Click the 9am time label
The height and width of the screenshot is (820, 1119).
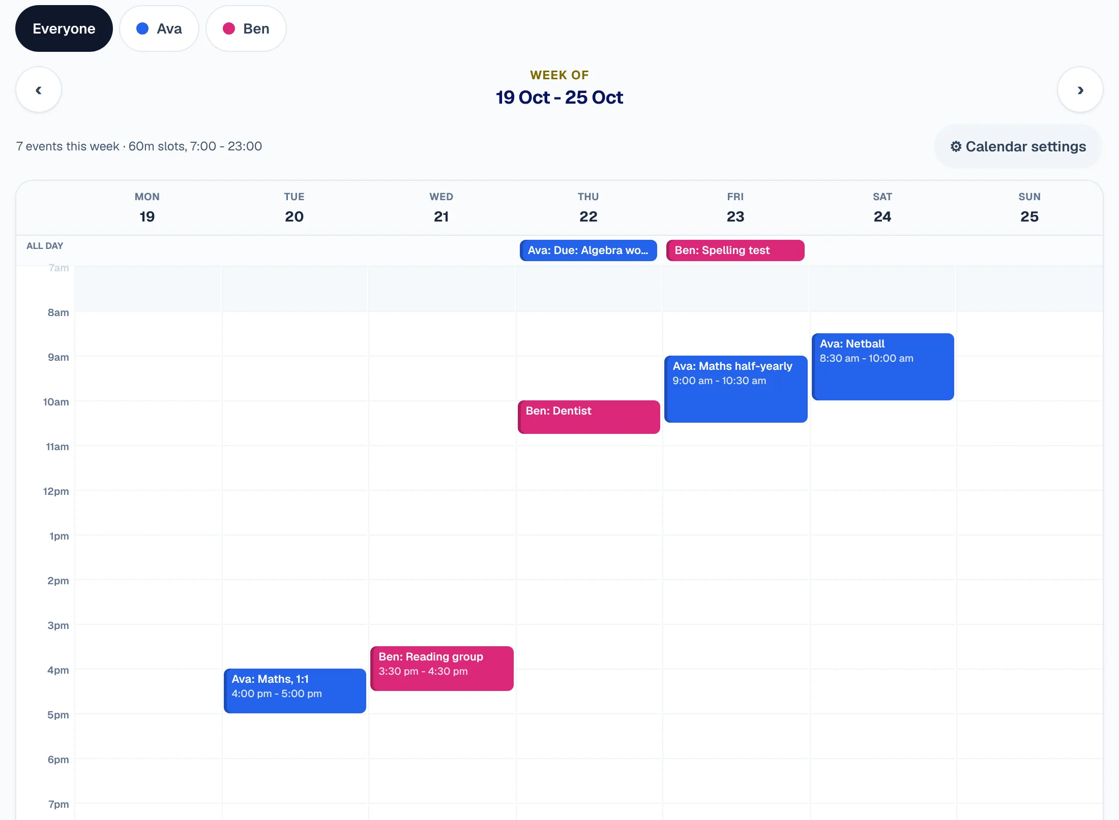(x=58, y=357)
